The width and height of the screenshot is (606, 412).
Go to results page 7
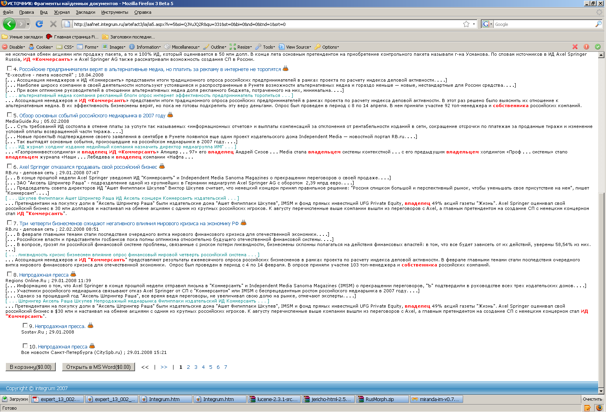pos(226,367)
